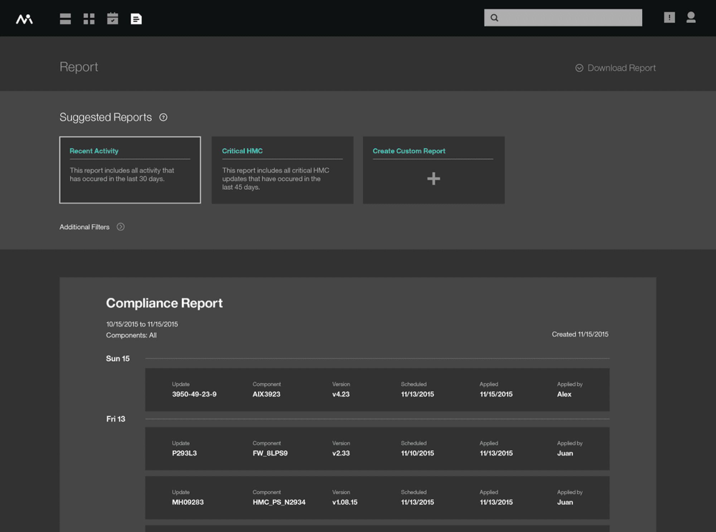Open the user profile icon
716x532 pixels.
[691, 18]
